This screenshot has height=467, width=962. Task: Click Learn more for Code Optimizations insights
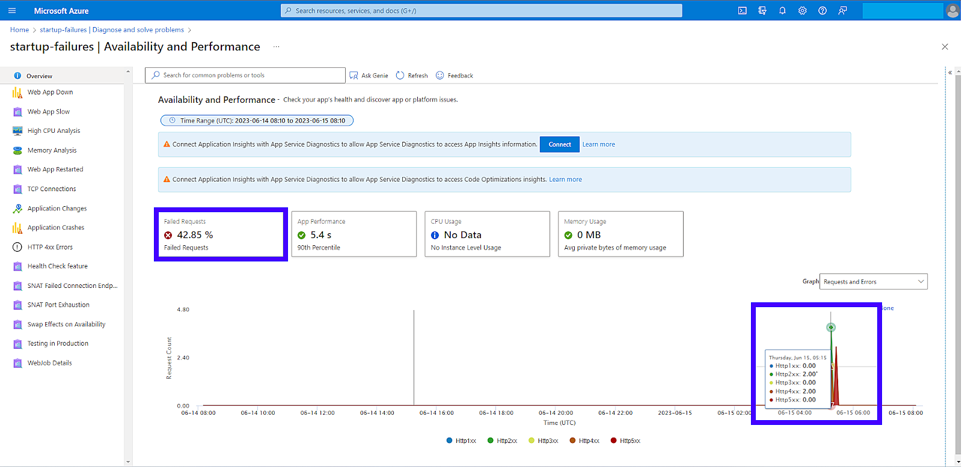point(565,180)
